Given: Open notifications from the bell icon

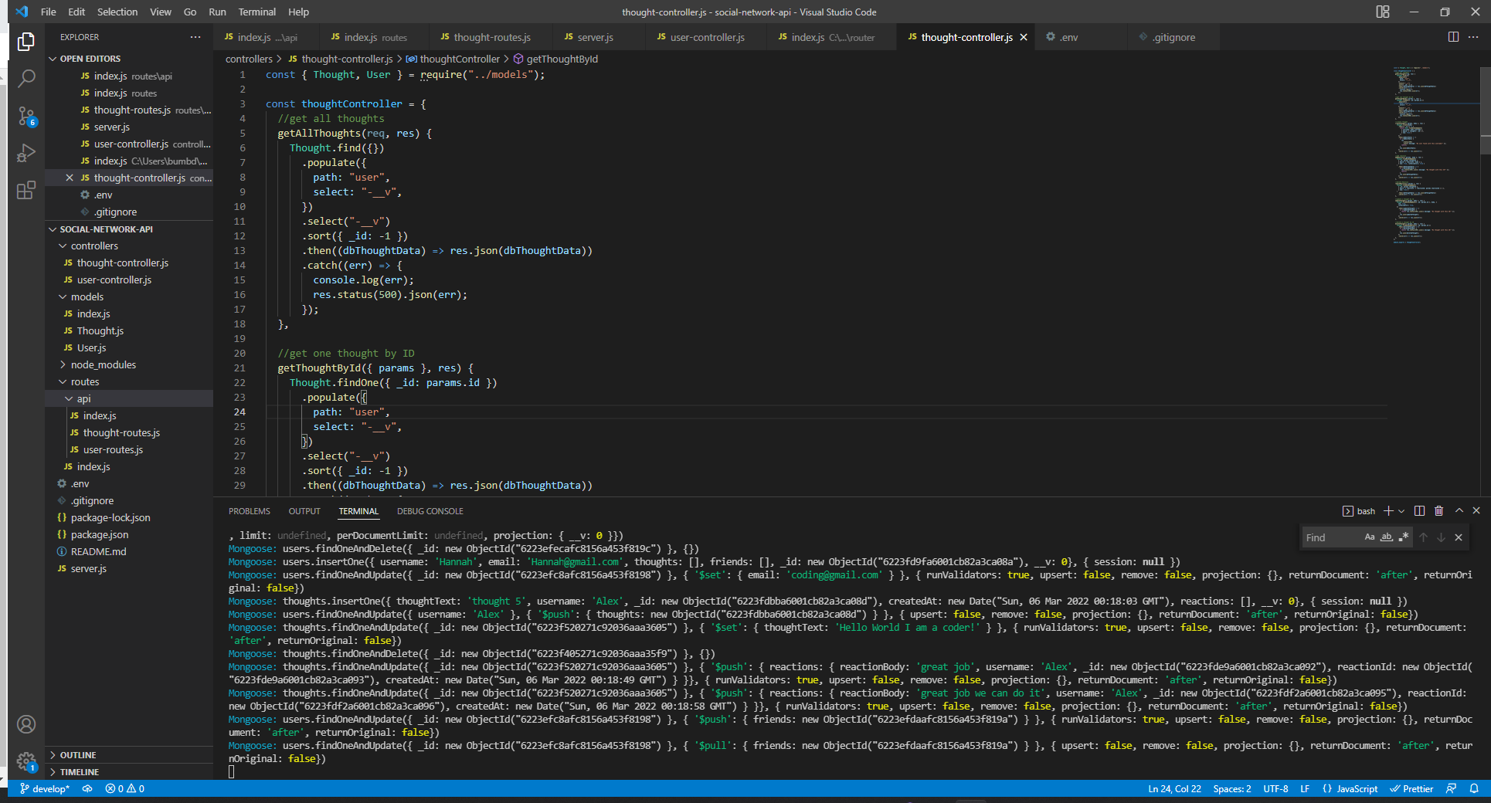Looking at the screenshot, I should (1475, 788).
